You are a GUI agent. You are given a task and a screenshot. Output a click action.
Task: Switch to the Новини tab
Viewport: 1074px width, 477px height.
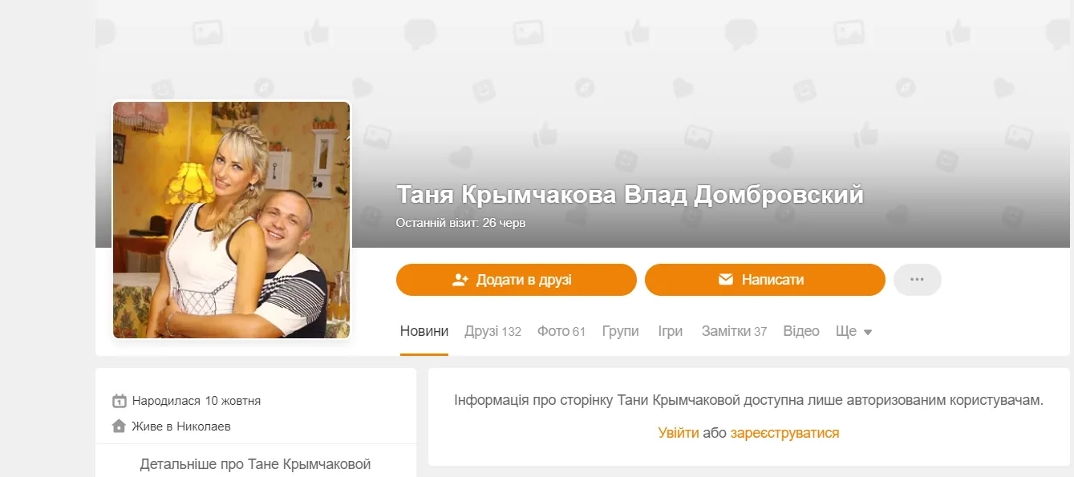(424, 331)
